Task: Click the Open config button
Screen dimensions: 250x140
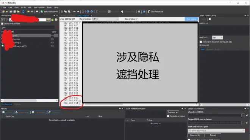Action: pos(195,135)
